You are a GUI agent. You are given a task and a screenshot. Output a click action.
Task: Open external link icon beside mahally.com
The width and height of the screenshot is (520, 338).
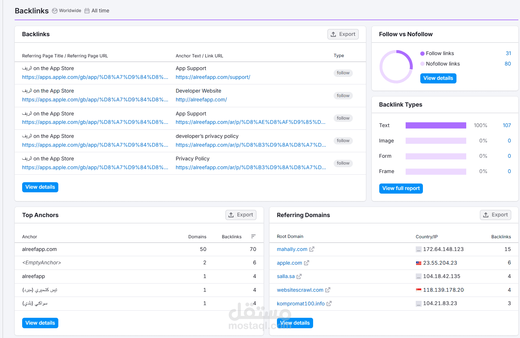pyautogui.click(x=312, y=249)
